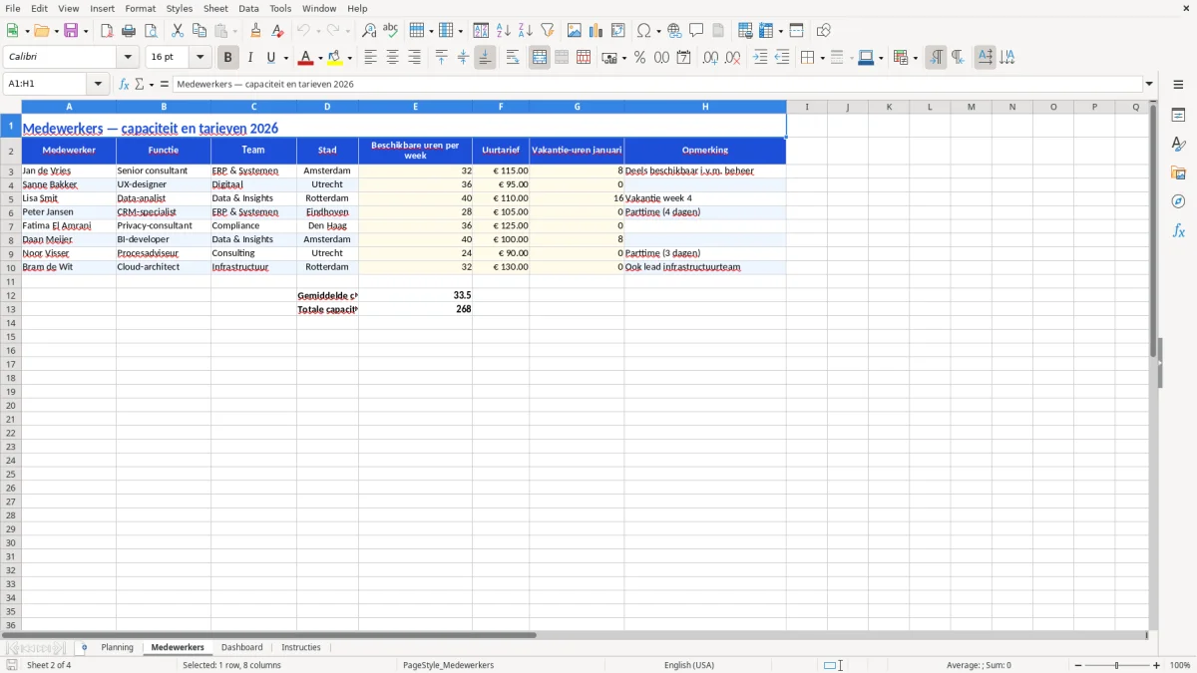Click the Print icon
Image resolution: width=1197 pixels, height=673 pixels.
coord(129,31)
